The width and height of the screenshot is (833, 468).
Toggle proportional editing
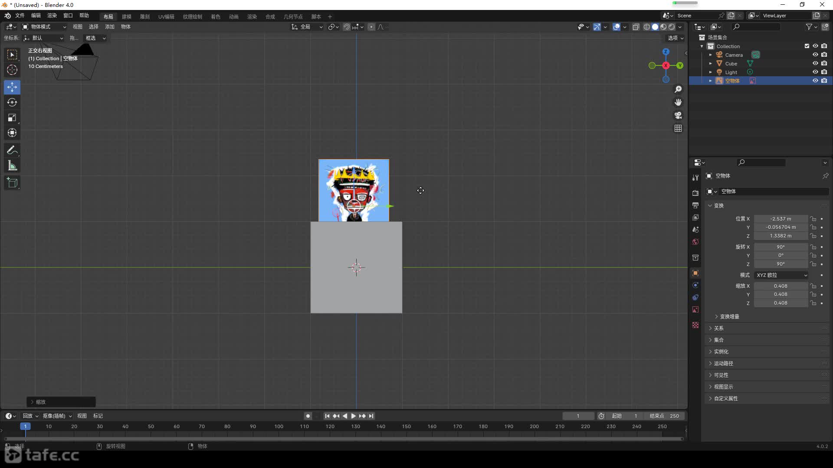point(371,27)
